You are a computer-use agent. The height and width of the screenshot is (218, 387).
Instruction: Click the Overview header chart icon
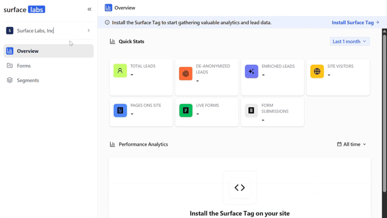108,7
